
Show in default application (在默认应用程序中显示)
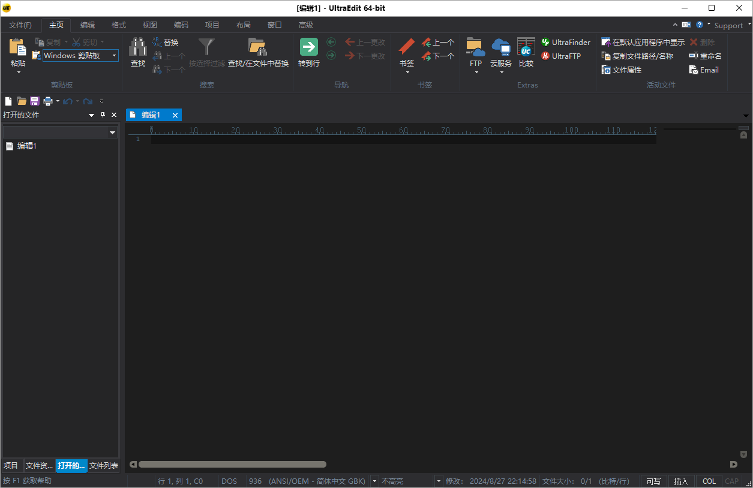[643, 43]
